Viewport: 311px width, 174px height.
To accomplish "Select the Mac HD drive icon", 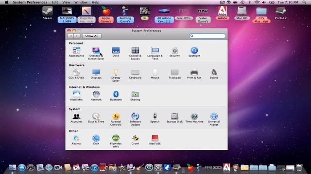I will tap(242, 13).
